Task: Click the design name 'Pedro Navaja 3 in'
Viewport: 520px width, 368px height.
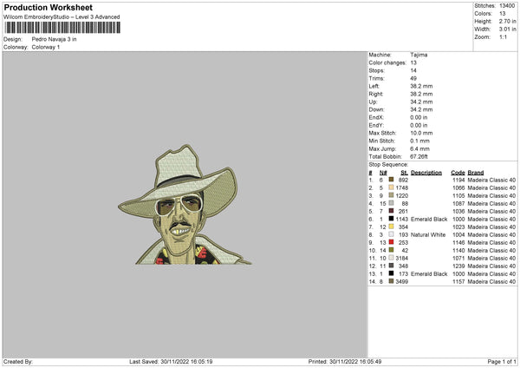Action: (54, 39)
